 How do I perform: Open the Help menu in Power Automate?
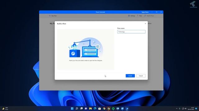(139, 16)
